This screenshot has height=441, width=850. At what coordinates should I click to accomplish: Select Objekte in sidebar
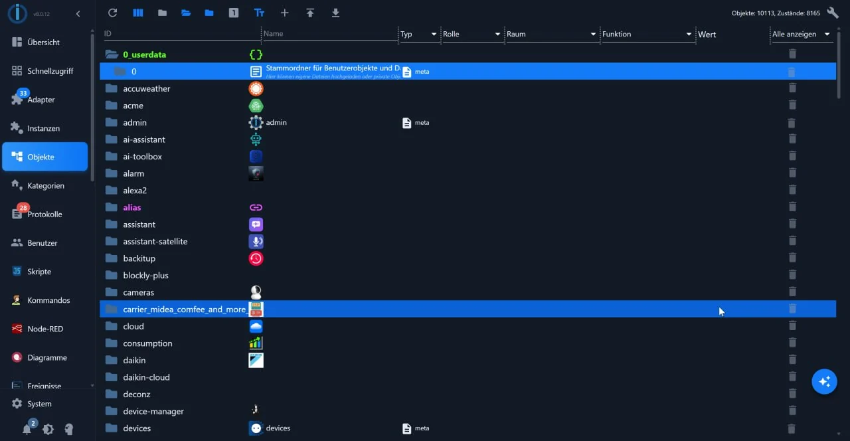click(x=45, y=157)
